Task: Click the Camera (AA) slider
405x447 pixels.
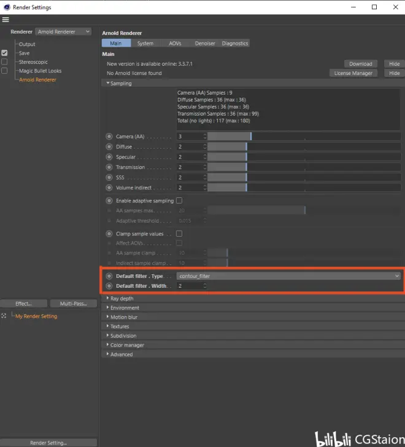Action: [x=304, y=136]
